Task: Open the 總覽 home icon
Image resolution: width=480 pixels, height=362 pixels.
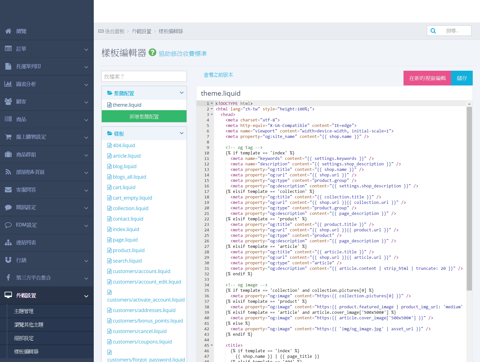Action: coord(8,31)
